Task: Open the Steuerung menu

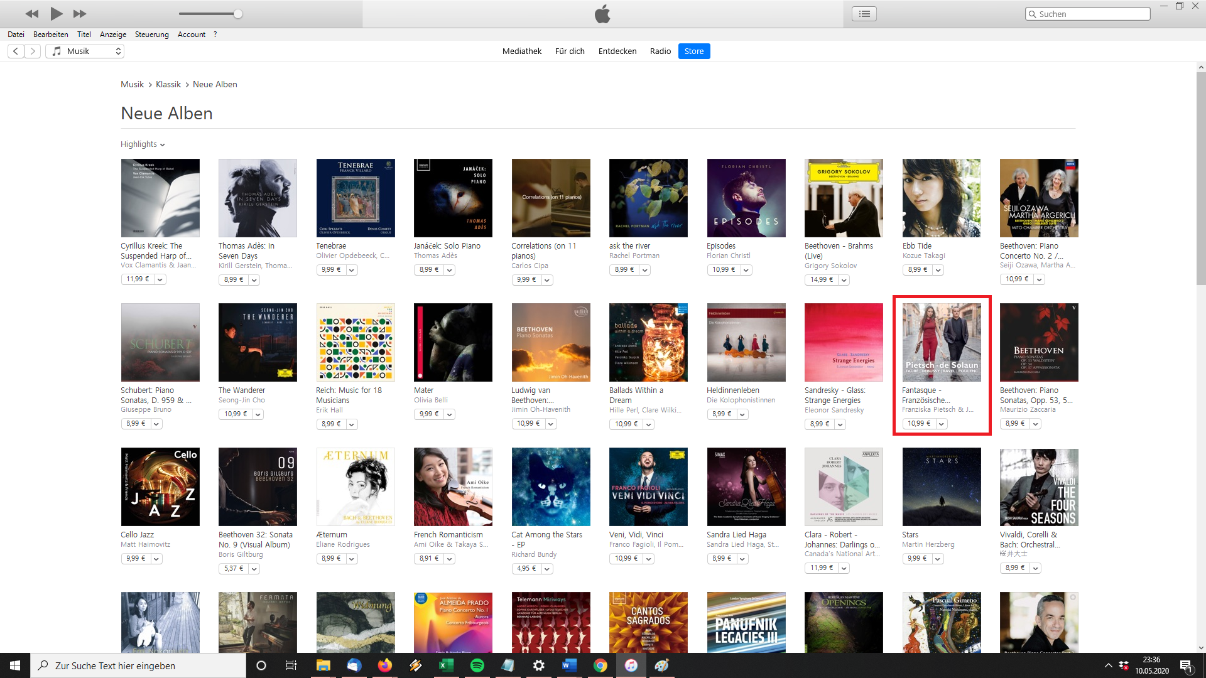Action: click(151, 35)
